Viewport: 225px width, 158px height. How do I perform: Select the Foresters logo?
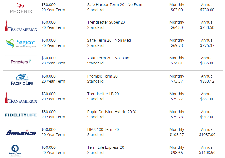tap(21, 61)
